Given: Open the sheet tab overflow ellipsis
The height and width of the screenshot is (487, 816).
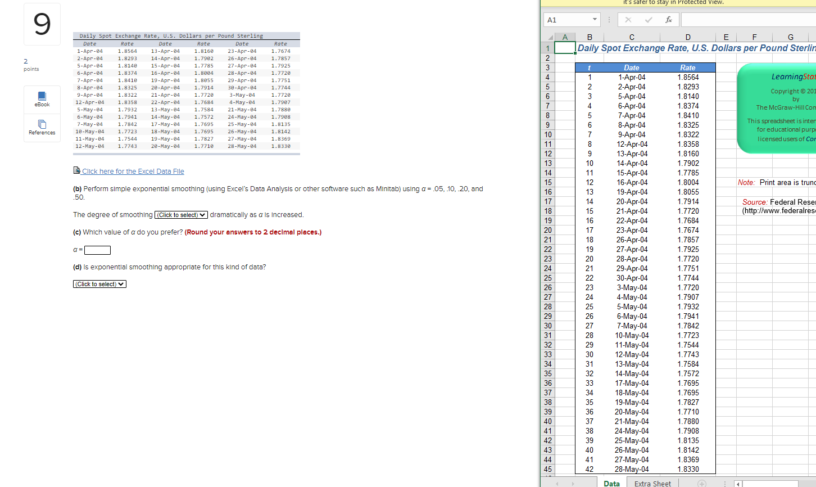Looking at the screenshot, I should (x=724, y=483).
